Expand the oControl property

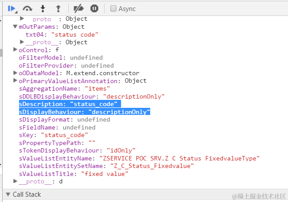(15, 50)
